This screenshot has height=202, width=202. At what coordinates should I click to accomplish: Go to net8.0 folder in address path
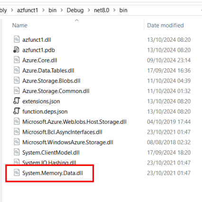click(x=101, y=10)
